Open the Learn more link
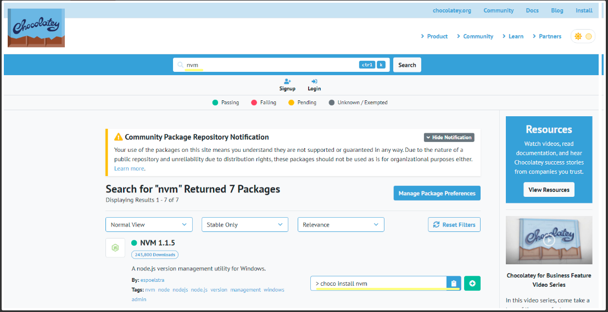Screen dimensions: 608x312 pyautogui.click(x=129, y=169)
